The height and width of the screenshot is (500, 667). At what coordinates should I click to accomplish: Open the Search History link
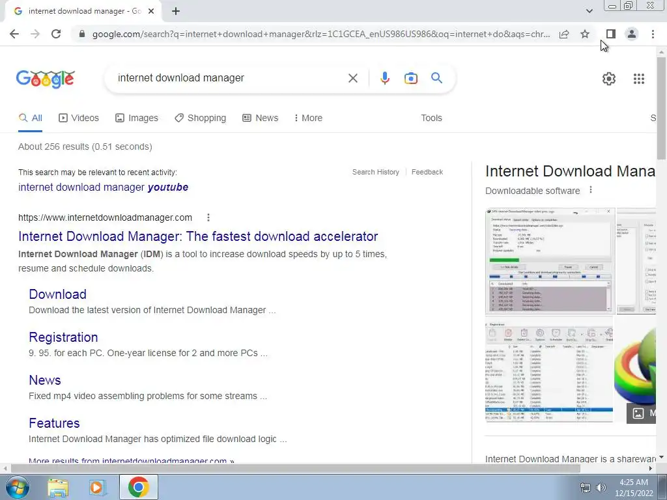pos(376,172)
